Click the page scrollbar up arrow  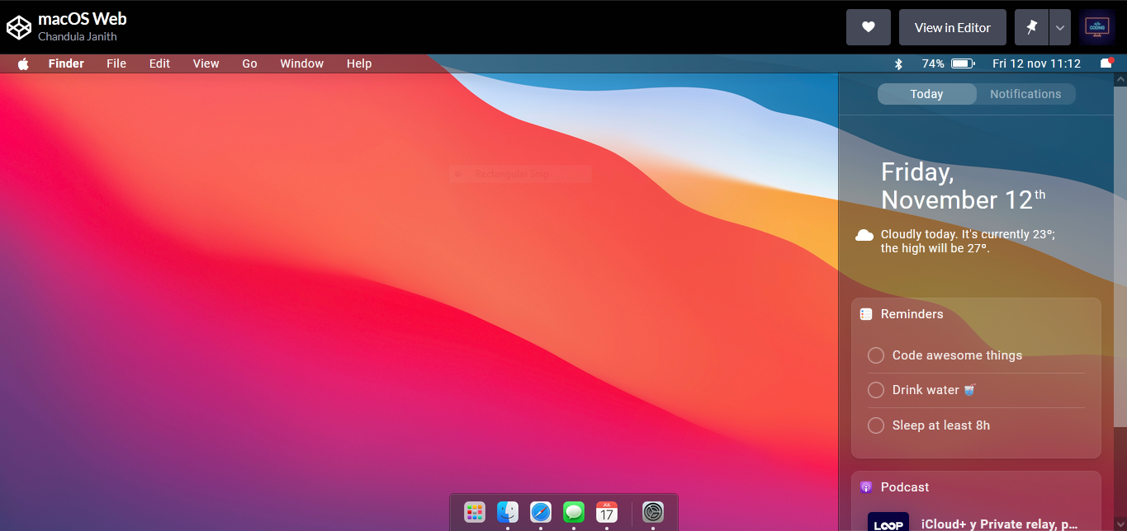pos(1120,80)
